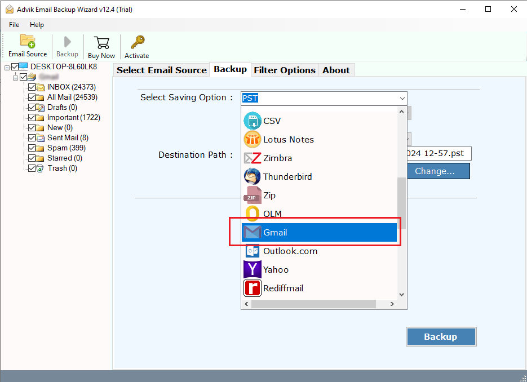Toggle the Starred (0) checkbox

click(x=32, y=158)
